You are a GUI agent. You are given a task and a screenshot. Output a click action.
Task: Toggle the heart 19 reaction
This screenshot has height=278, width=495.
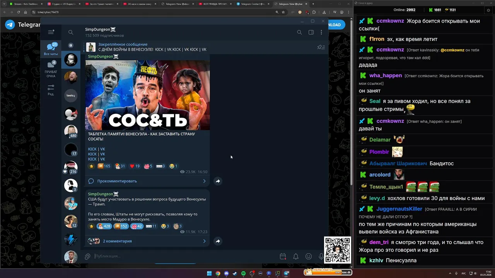point(135,166)
